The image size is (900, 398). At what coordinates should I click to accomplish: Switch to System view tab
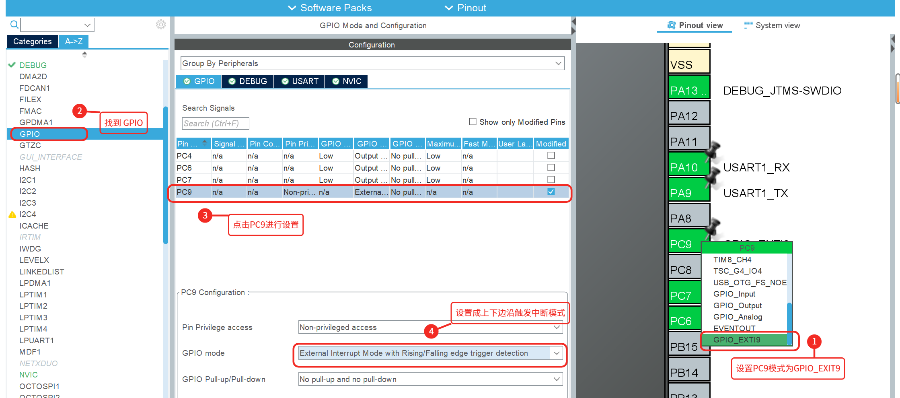[772, 25]
